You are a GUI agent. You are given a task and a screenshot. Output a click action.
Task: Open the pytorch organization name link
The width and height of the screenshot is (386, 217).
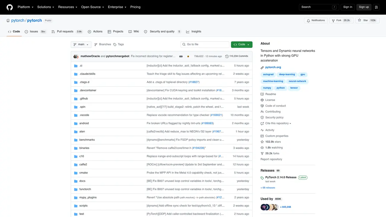(18, 20)
